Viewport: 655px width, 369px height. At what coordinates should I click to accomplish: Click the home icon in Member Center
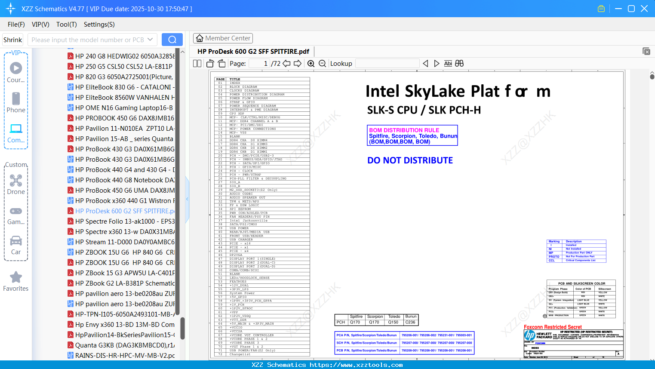coord(200,38)
